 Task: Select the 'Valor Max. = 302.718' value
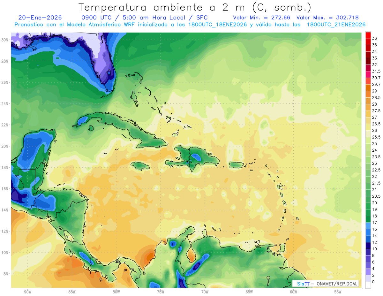327,18
